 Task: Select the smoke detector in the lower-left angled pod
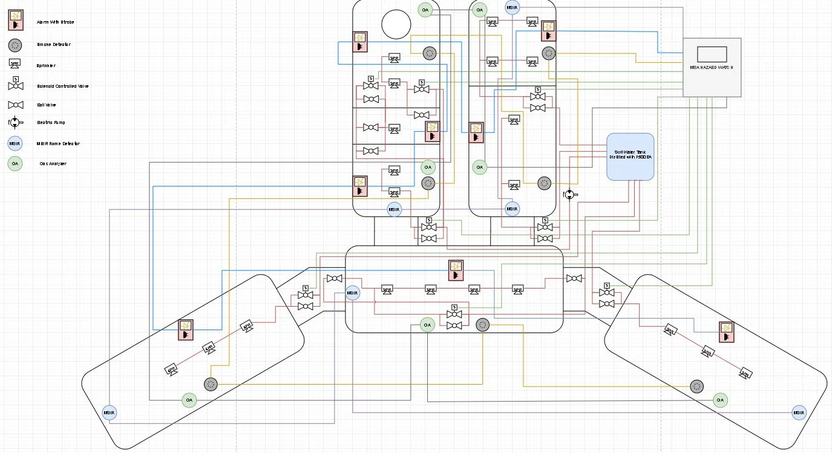tap(211, 384)
